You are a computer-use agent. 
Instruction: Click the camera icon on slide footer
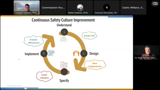(x=26, y=88)
